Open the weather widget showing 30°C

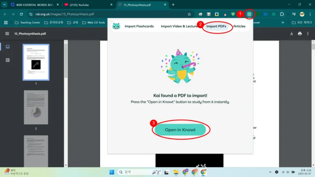point(16,172)
